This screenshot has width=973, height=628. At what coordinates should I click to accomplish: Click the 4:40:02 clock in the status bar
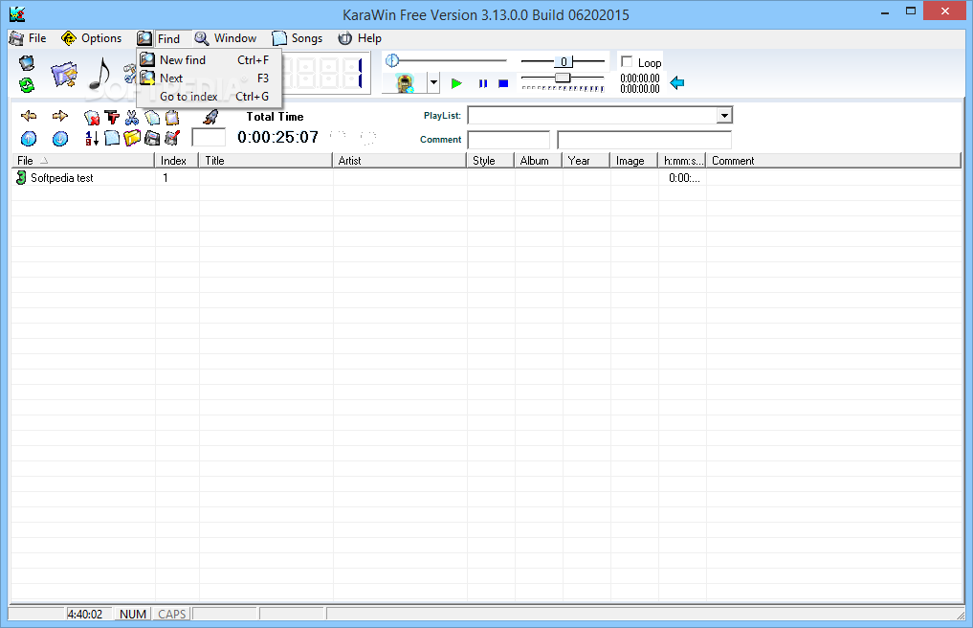(84, 614)
